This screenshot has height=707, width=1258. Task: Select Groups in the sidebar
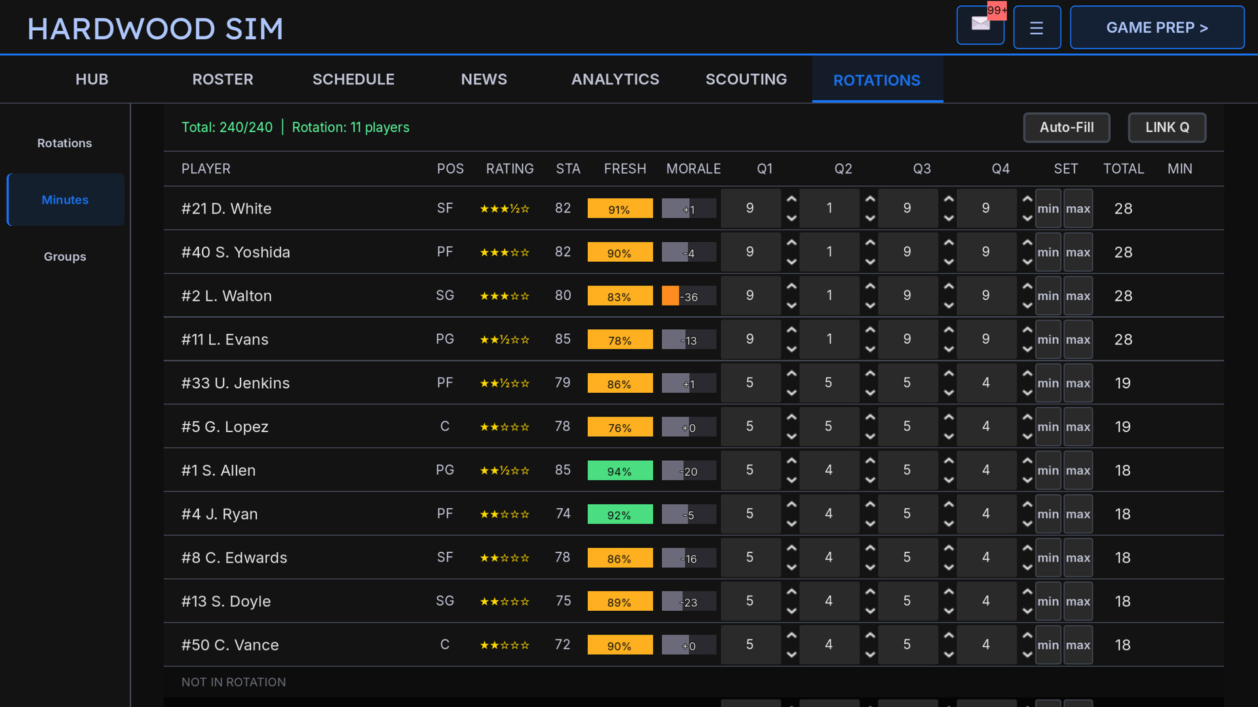click(65, 257)
